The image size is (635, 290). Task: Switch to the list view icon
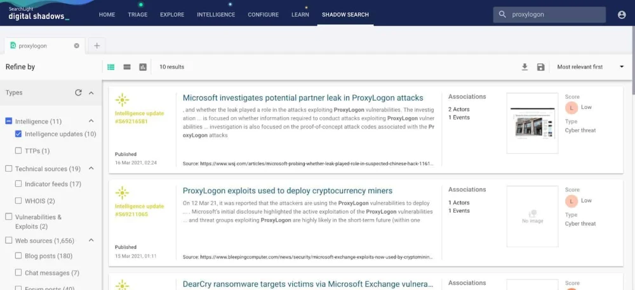point(110,67)
